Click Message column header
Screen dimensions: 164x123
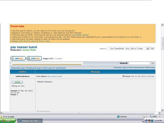coord(95,72)
